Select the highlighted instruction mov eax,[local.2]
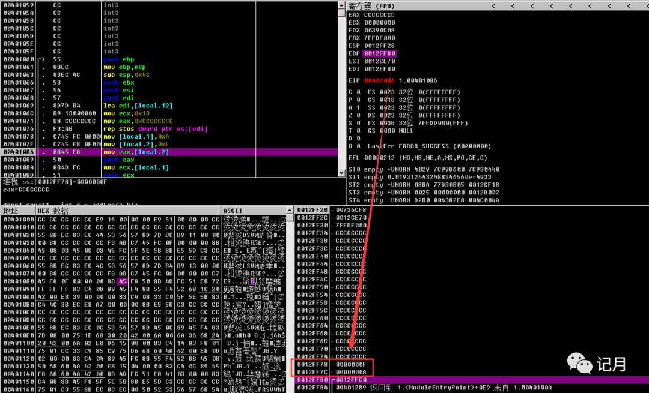The image size is (649, 393). [169, 152]
